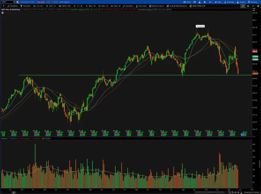Image resolution: width=261 pixels, height=194 pixels.
Task: Select the first Trendline drawing tool
Action: click(x=12, y=6)
